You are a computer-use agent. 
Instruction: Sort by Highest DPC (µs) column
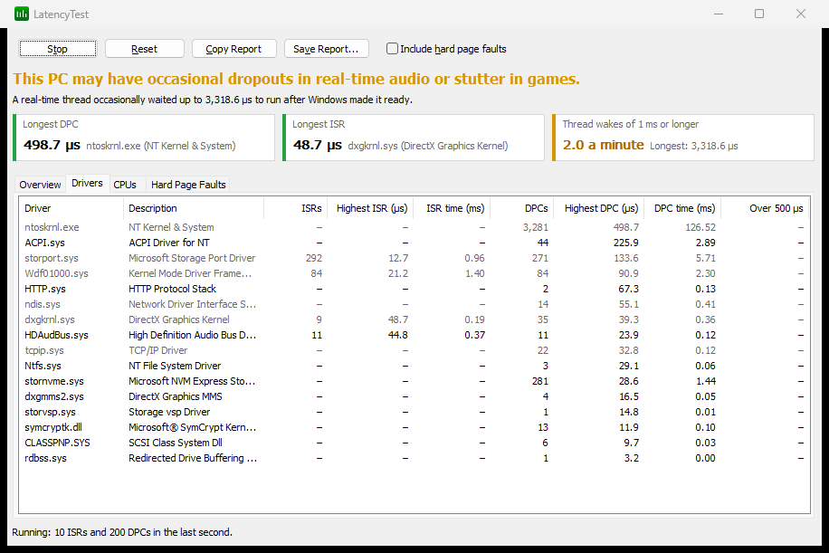click(x=598, y=208)
